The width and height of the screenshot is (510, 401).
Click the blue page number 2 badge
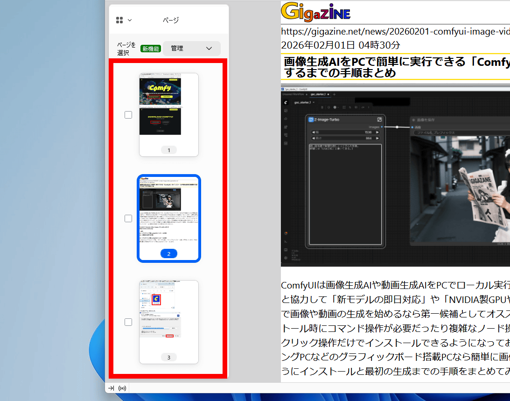(x=169, y=254)
